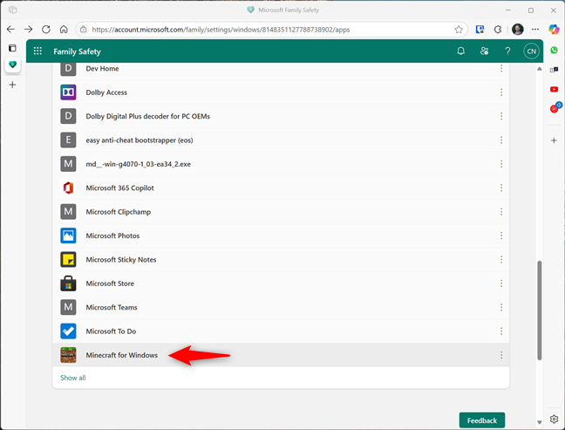Open the Edge window app icon top-left
The image size is (565, 430).
pos(12,10)
